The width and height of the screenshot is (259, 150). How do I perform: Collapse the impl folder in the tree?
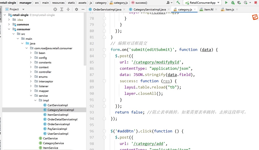(35, 100)
